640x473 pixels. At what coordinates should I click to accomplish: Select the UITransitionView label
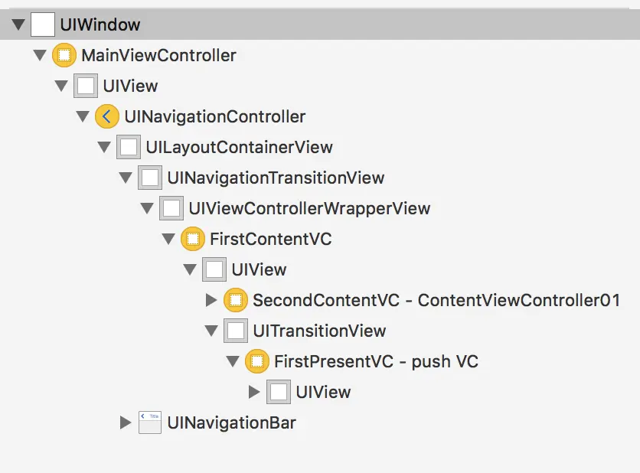pos(319,331)
